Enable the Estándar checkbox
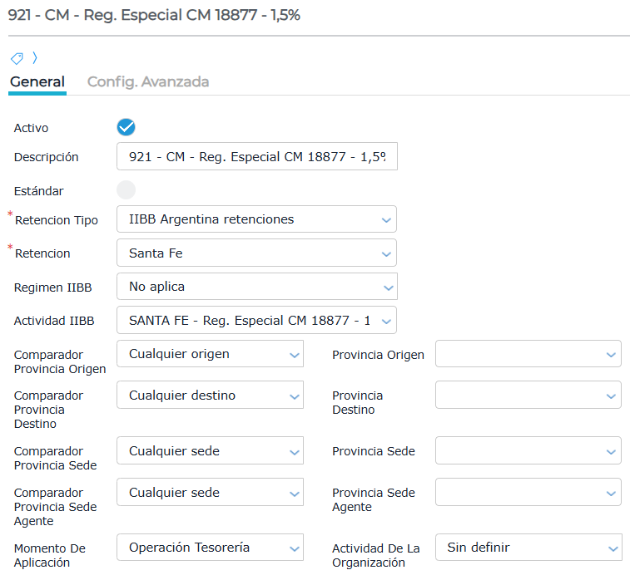The height and width of the screenshot is (575, 630). click(x=126, y=190)
